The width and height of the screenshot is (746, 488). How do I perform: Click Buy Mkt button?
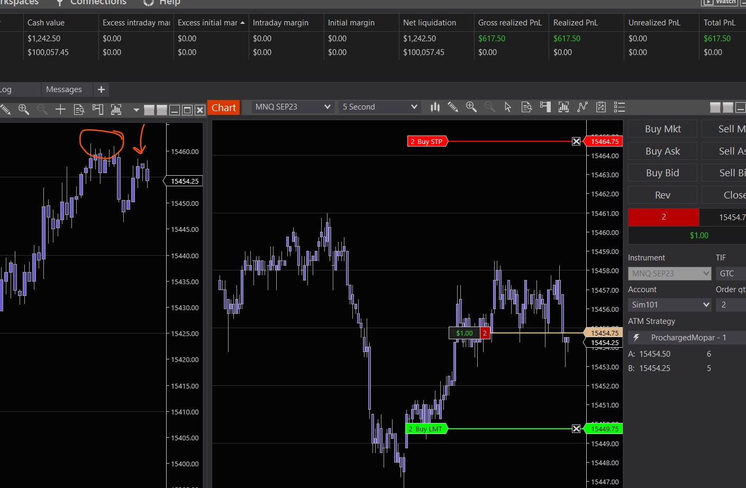662,129
